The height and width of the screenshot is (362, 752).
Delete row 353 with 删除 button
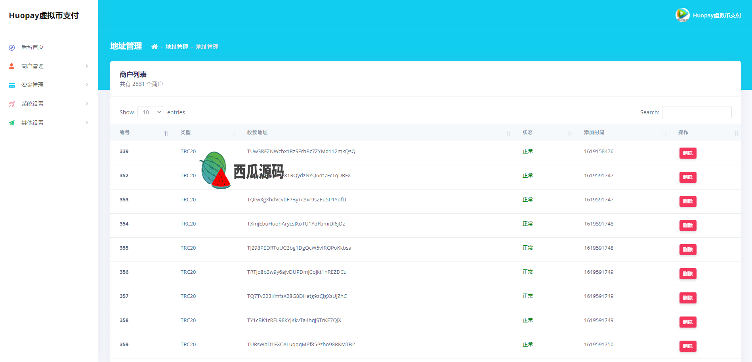pyautogui.click(x=688, y=201)
